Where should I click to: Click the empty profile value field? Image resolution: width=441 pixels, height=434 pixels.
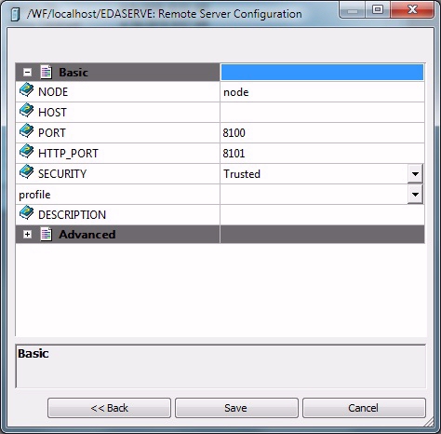(x=314, y=195)
